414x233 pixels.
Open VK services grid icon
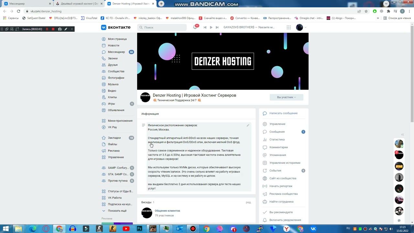tap(289, 28)
